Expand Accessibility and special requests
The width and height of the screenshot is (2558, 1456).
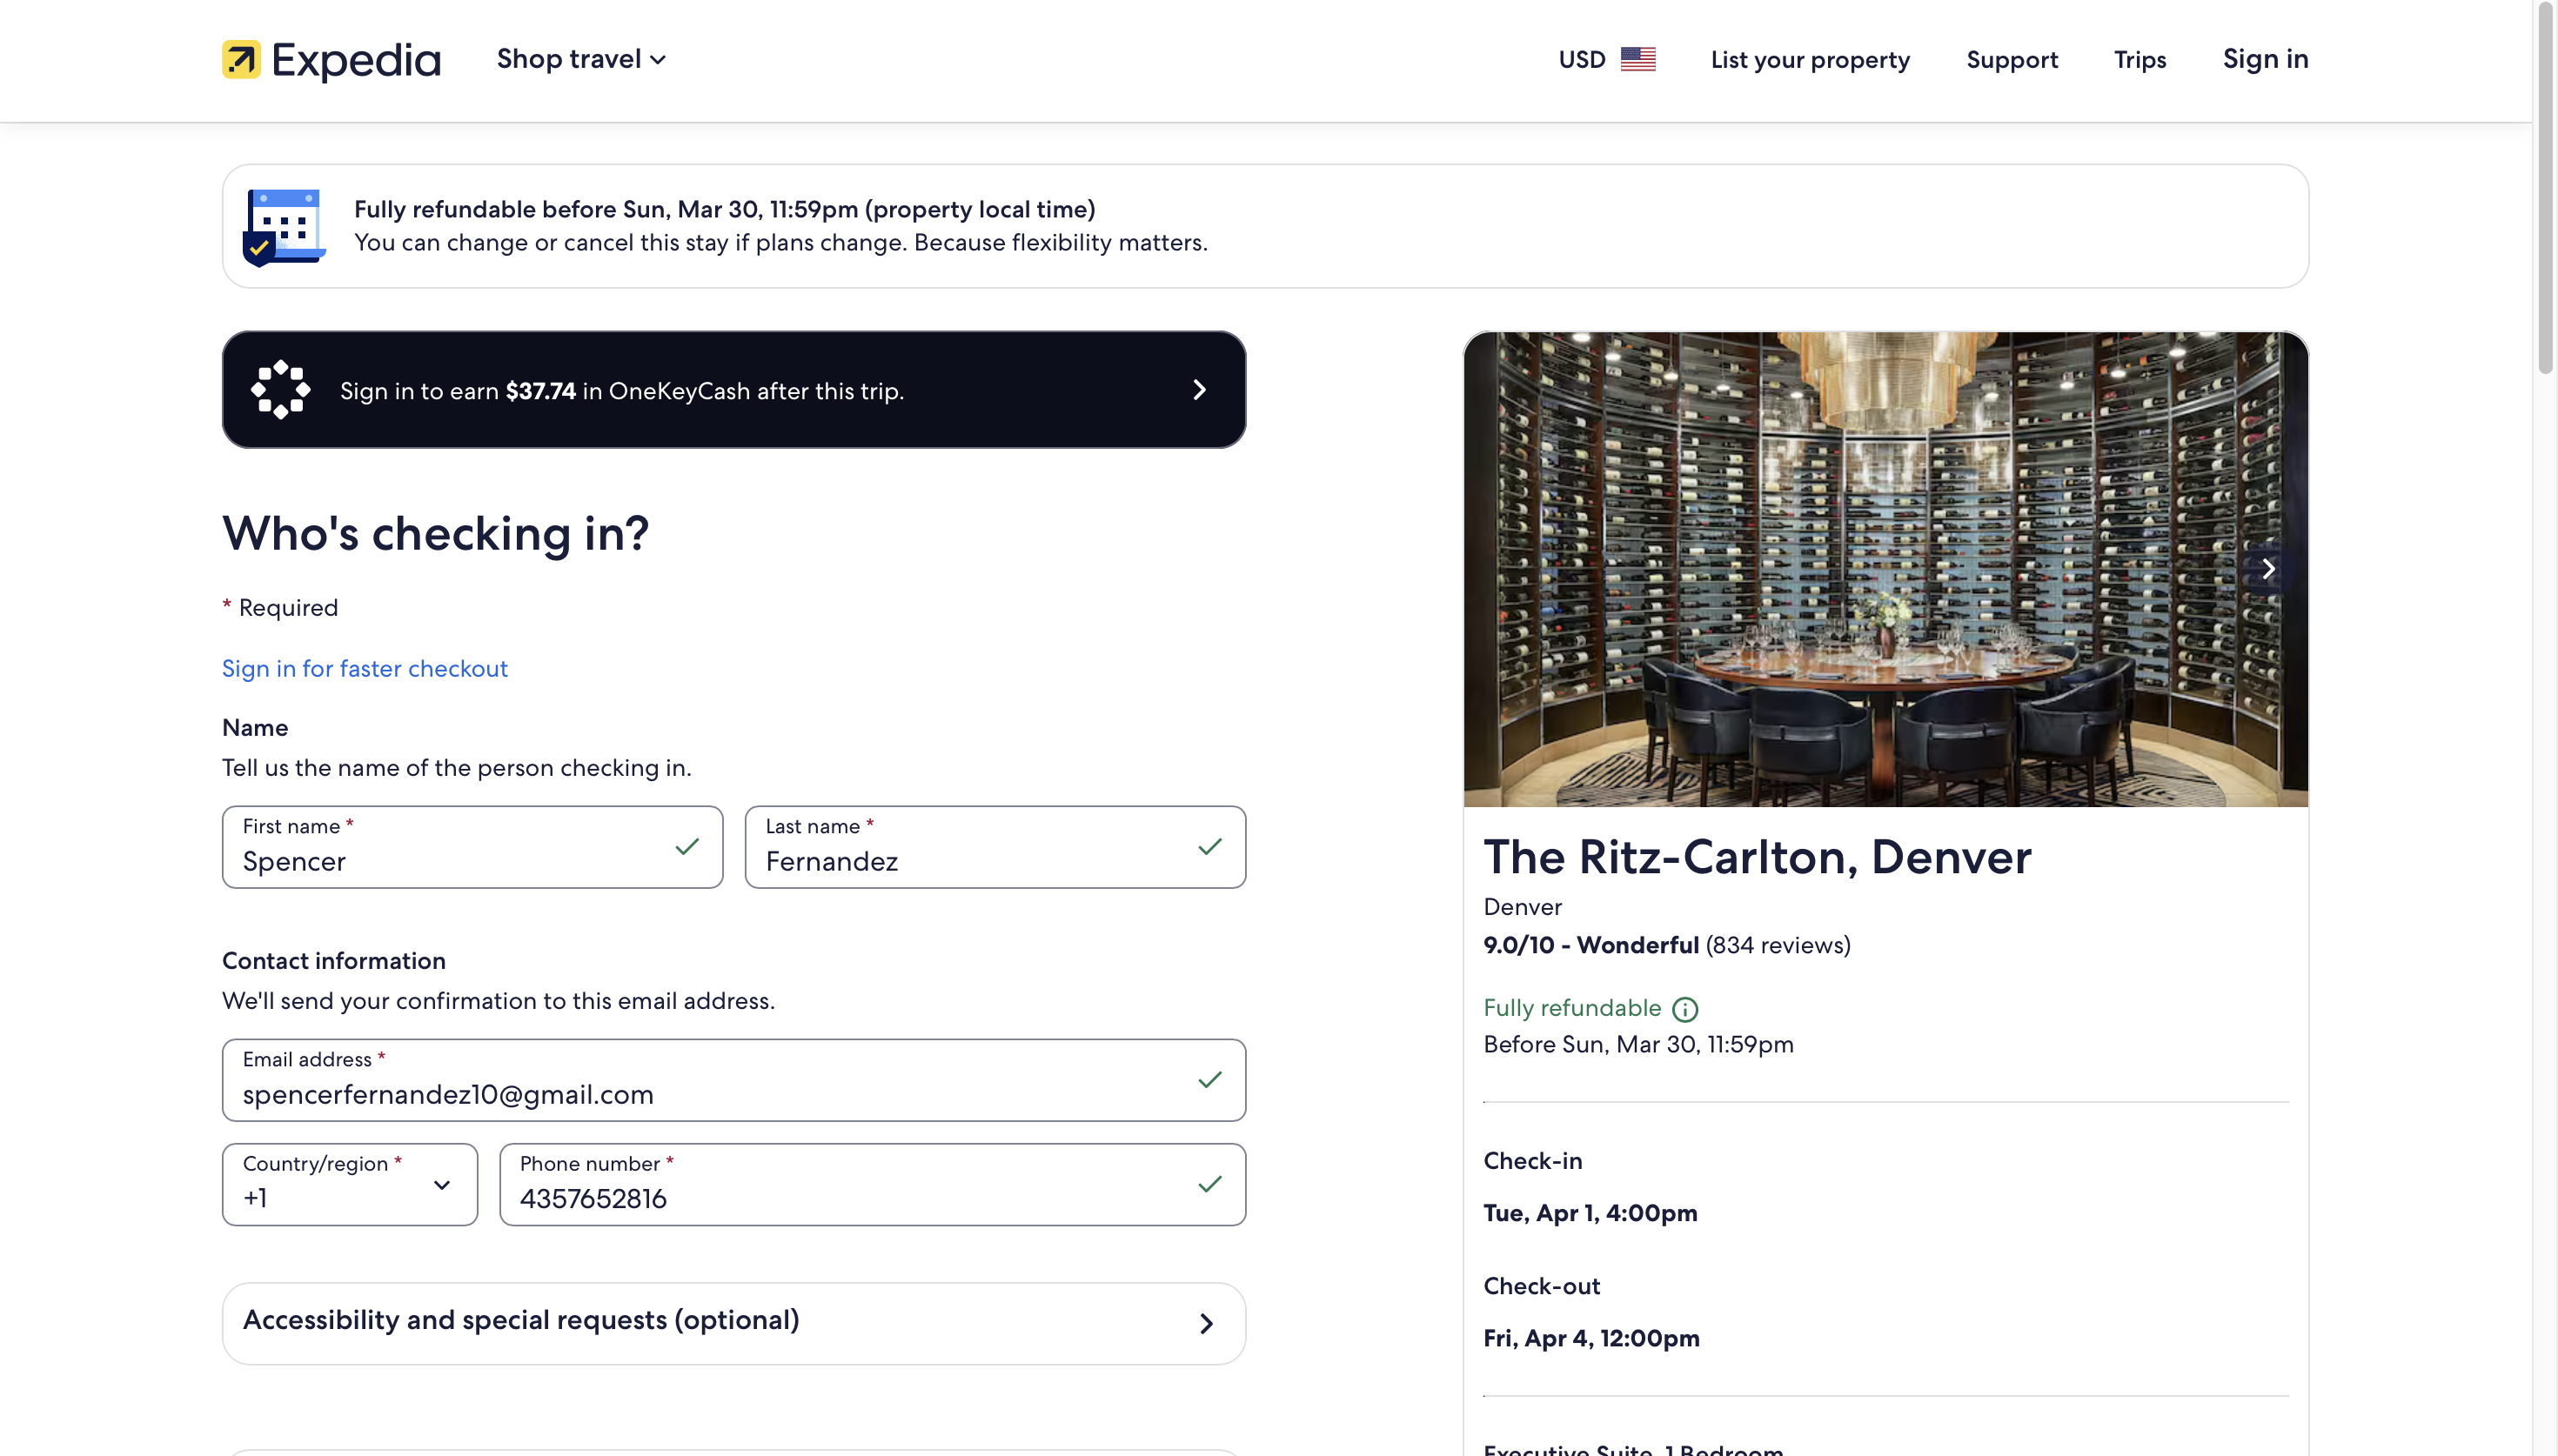coord(734,1323)
